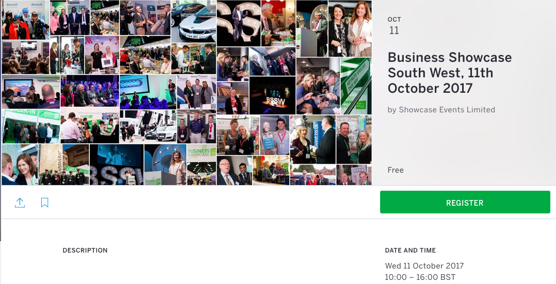Open the parked Audi cars photo
556x284 pixels.
coord(148,126)
